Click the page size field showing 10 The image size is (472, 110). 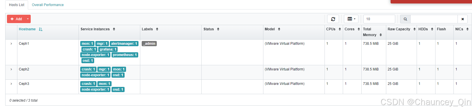(379, 19)
